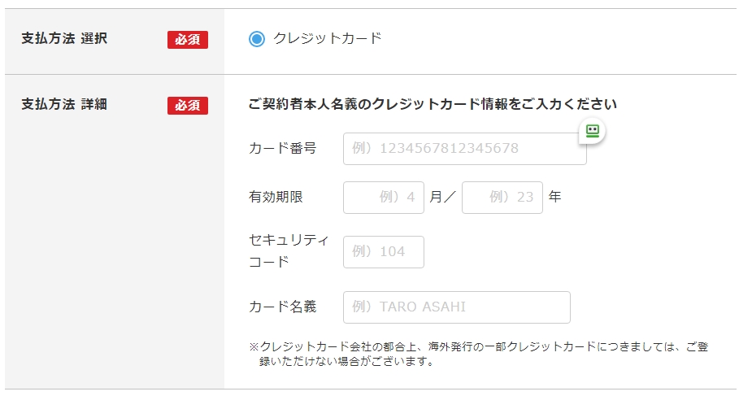The width and height of the screenshot is (739, 396).
Task: Click the カード番号 field label
Action: (x=283, y=148)
